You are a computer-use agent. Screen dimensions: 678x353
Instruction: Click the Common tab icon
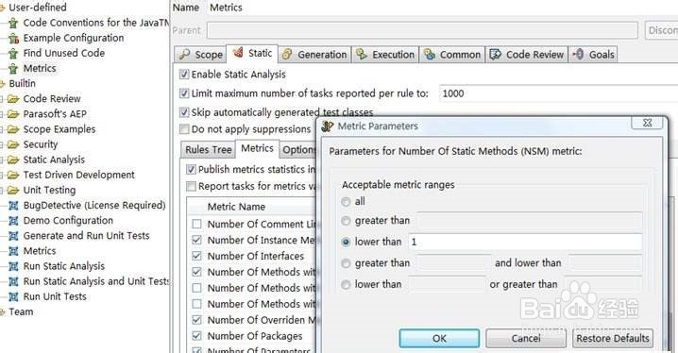click(429, 55)
